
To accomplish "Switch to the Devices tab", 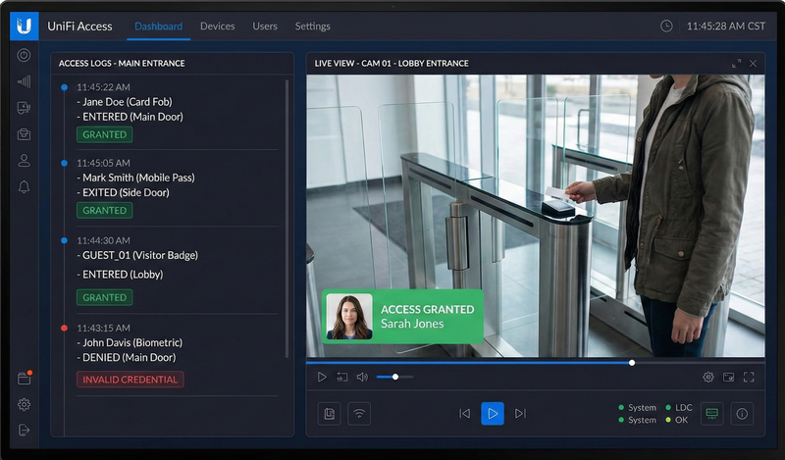I will tap(217, 26).
